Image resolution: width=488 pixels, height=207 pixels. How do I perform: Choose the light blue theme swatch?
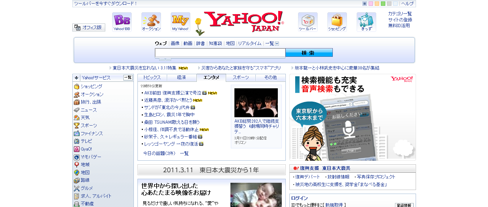(x=395, y=4)
